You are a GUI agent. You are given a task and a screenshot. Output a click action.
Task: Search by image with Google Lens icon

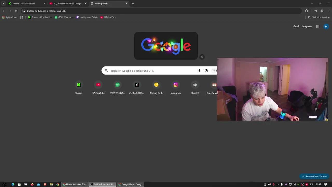206,71
